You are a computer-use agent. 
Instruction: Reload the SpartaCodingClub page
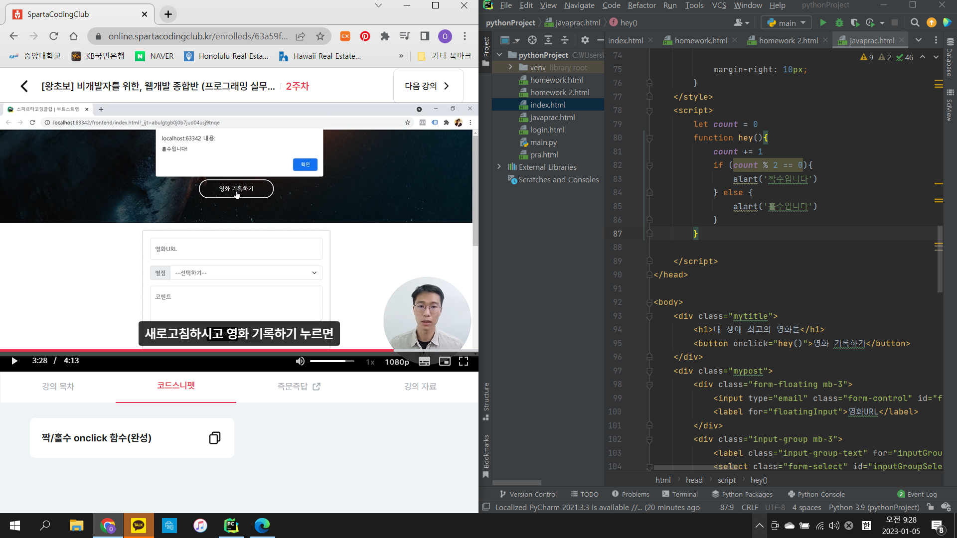coord(54,36)
